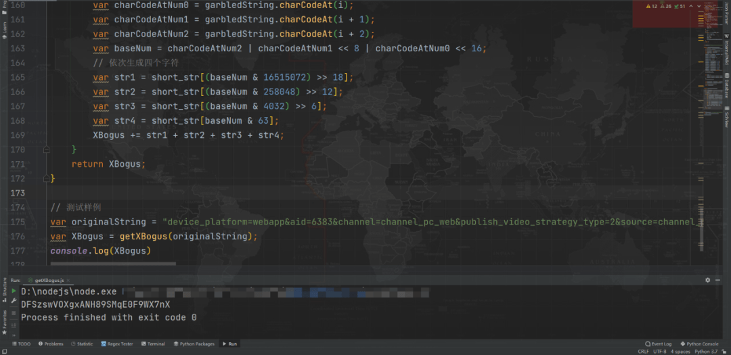
Task: Toggle the read-only lock icon in status bar
Action: (x=725, y=352)
